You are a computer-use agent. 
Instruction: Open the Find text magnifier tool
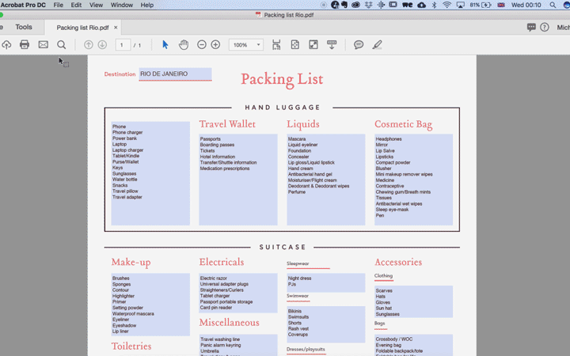[62, 44]
